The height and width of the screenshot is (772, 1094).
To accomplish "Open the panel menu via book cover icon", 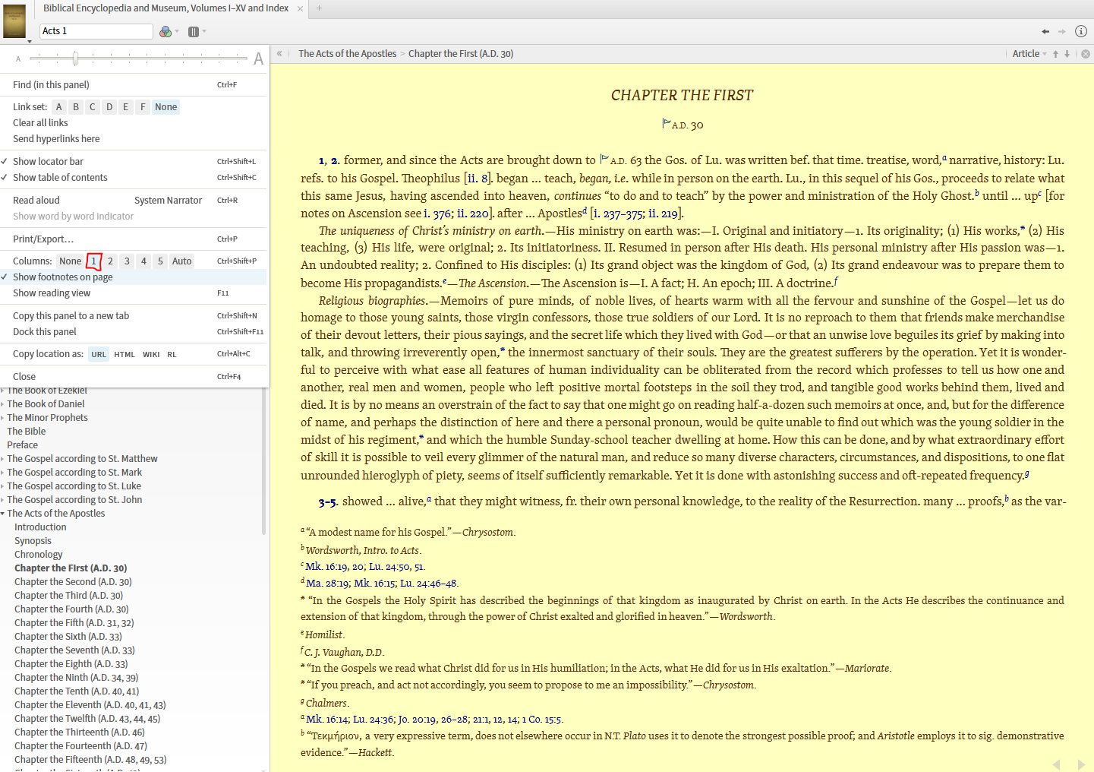I will click(x=14, y=21).
